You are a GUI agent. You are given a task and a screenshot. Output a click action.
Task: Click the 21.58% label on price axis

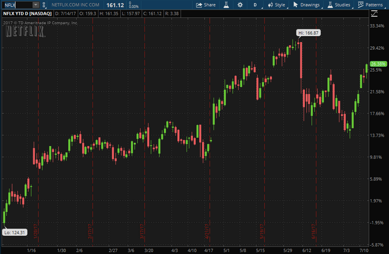[377, 92]
